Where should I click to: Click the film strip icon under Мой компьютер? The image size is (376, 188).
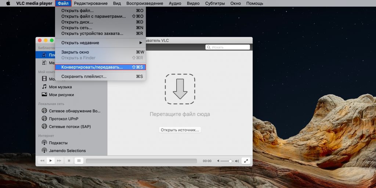point(44,79)
